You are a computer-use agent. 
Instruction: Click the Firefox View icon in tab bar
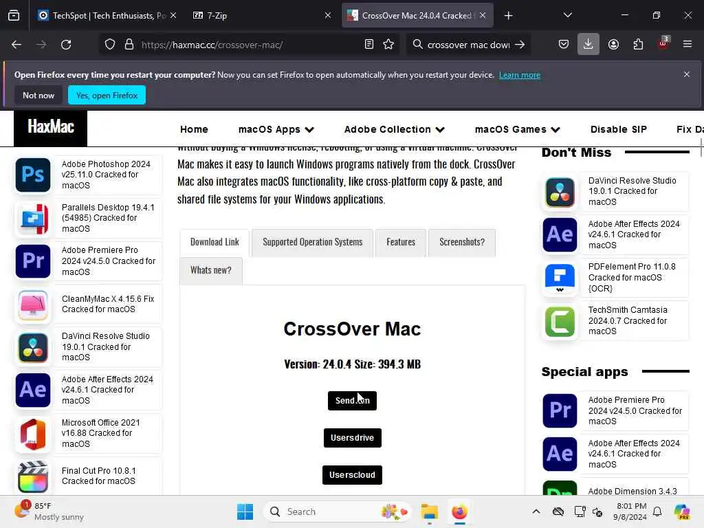pos(14,16)
